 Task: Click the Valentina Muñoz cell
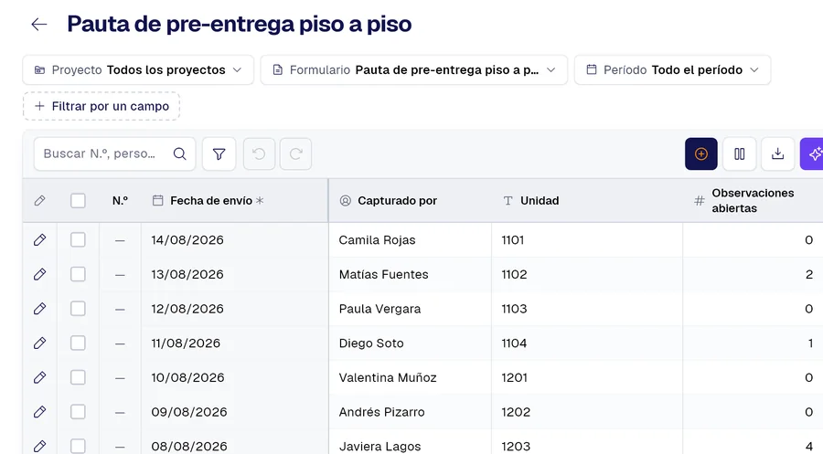point(410,377)
